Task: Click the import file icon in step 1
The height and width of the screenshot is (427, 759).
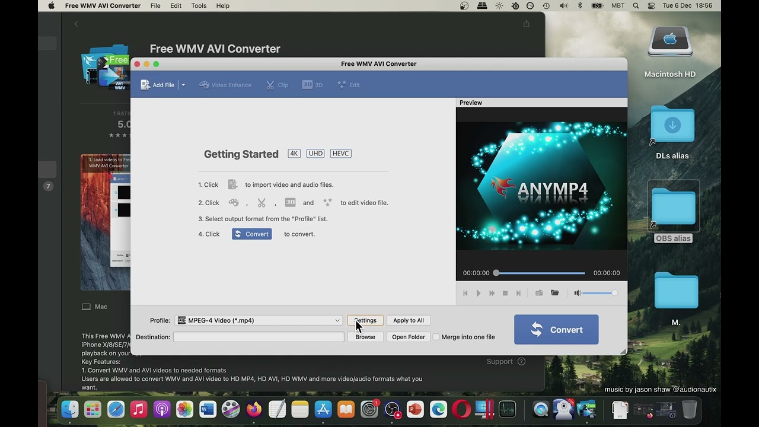Action: [x=233, y=184]
